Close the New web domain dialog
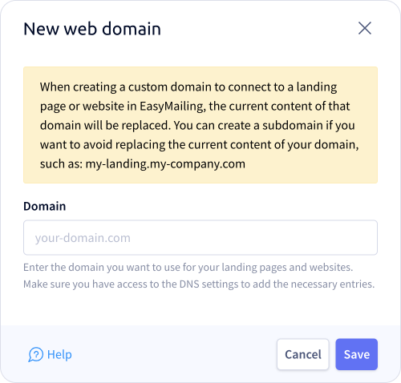The image size is (401, 383). 365,28
